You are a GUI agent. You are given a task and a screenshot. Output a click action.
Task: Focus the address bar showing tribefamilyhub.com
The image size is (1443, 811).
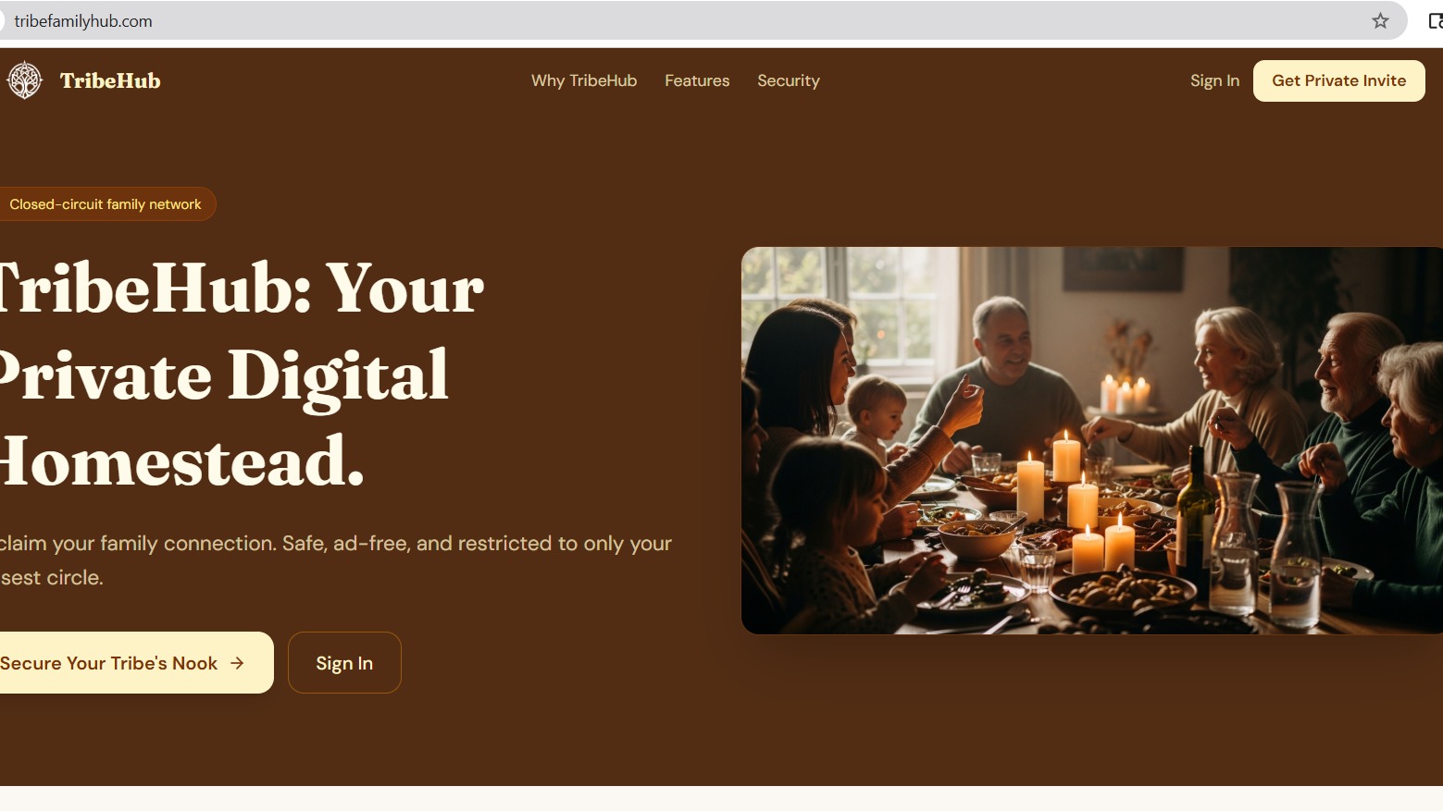pos(685,20)
